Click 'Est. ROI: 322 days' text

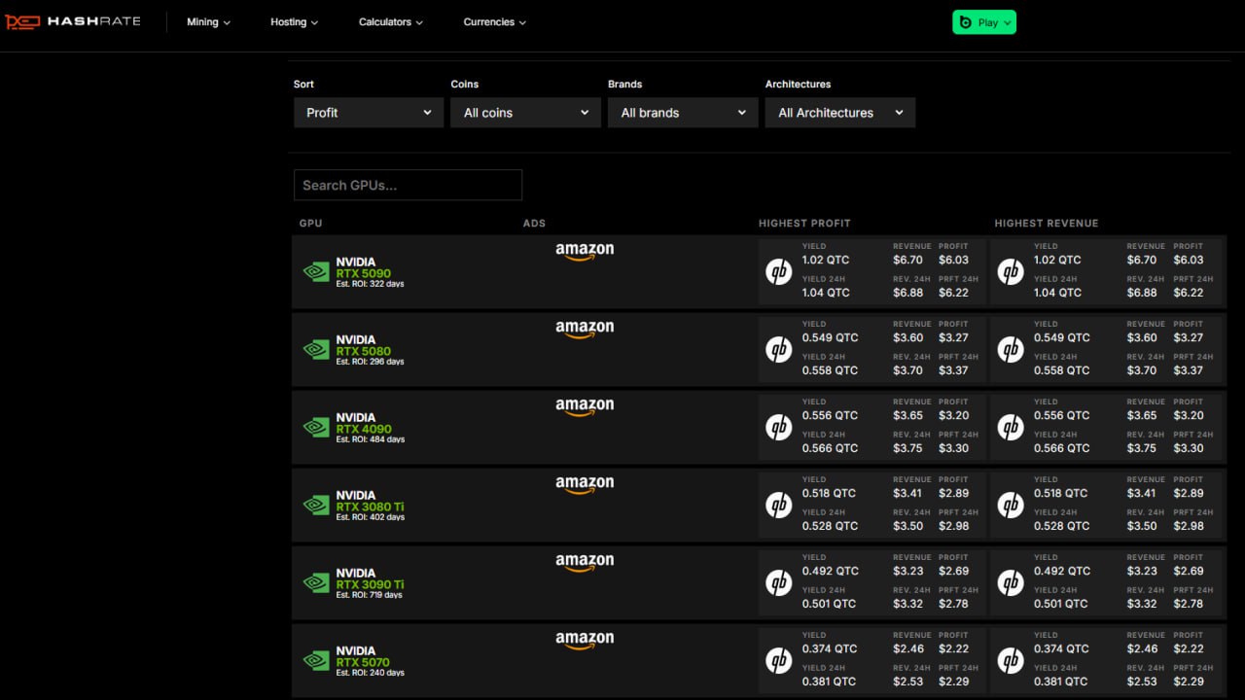tap(370, 284)
